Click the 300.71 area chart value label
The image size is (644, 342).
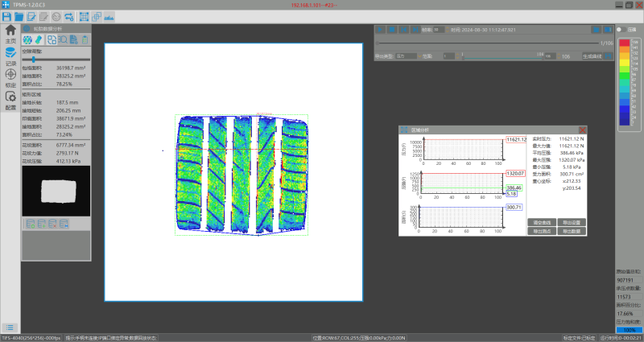[514, 208]
